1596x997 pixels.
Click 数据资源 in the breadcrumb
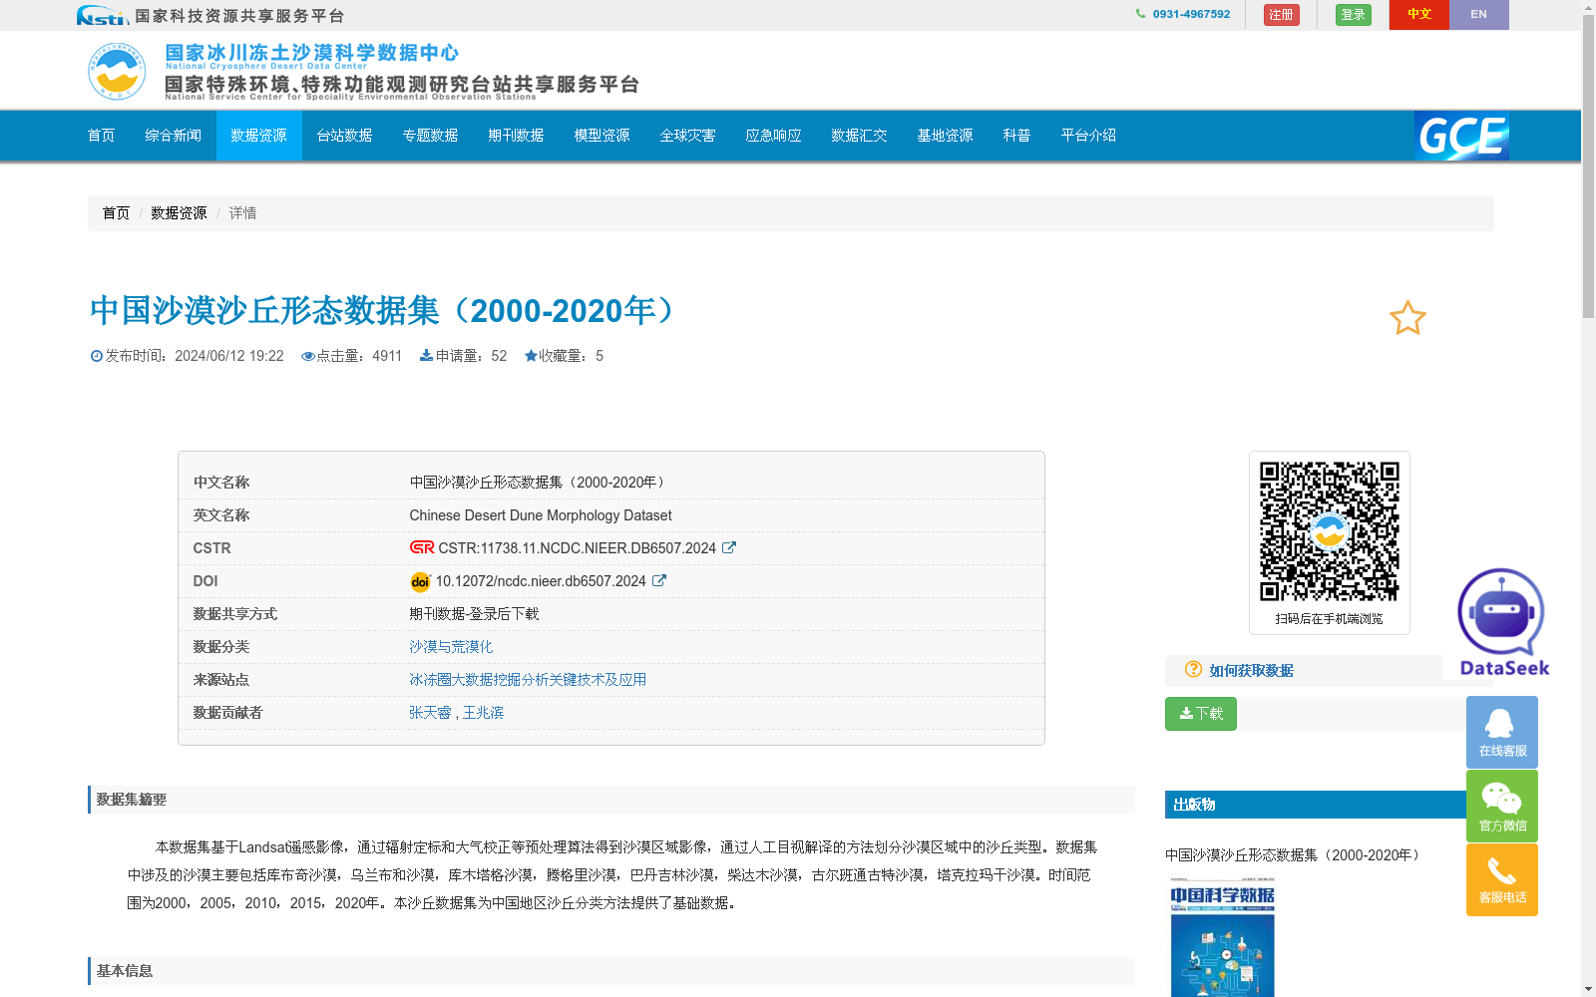pos(179,213)
